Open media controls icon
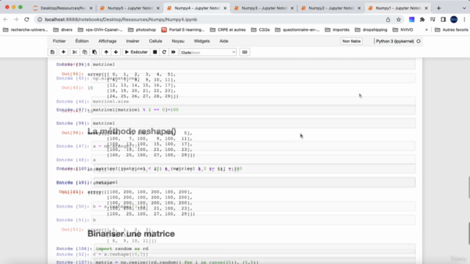470x264 pixels. [433, 20]
